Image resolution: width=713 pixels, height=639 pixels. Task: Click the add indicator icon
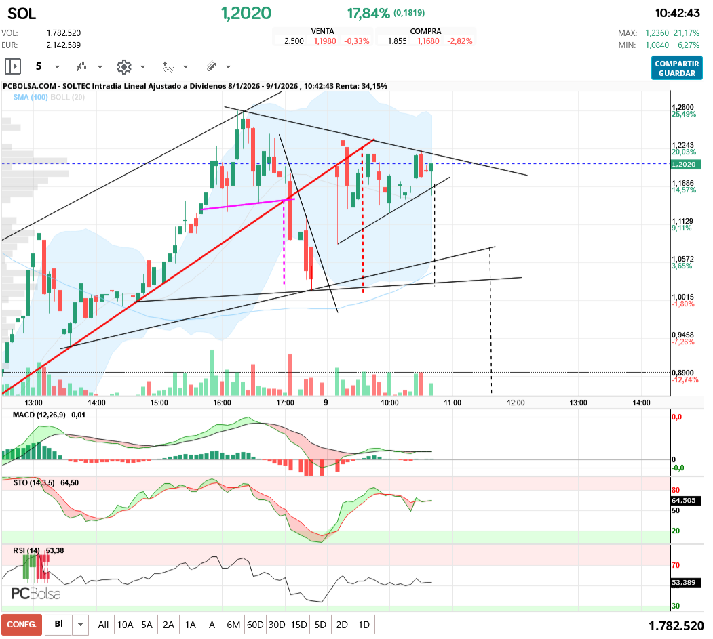coord(168,66)
